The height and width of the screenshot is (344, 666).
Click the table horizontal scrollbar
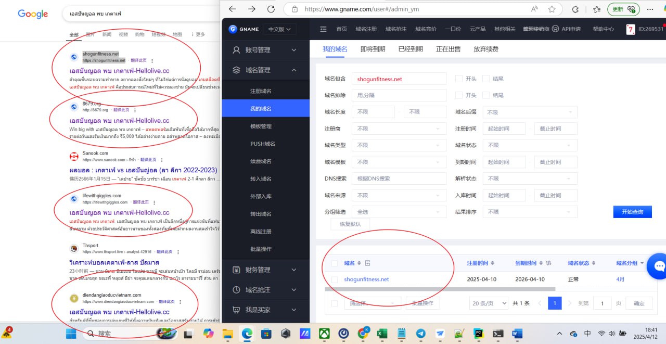(x=440, y=289)
